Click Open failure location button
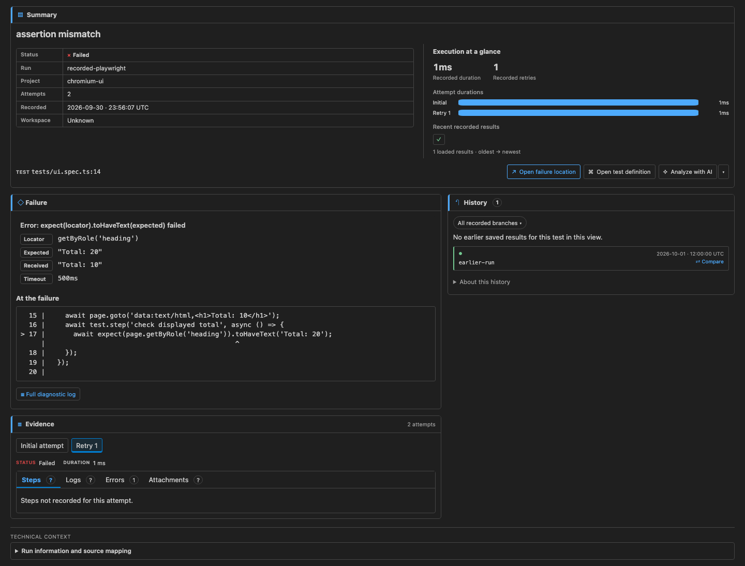 [x=544, y=172]
